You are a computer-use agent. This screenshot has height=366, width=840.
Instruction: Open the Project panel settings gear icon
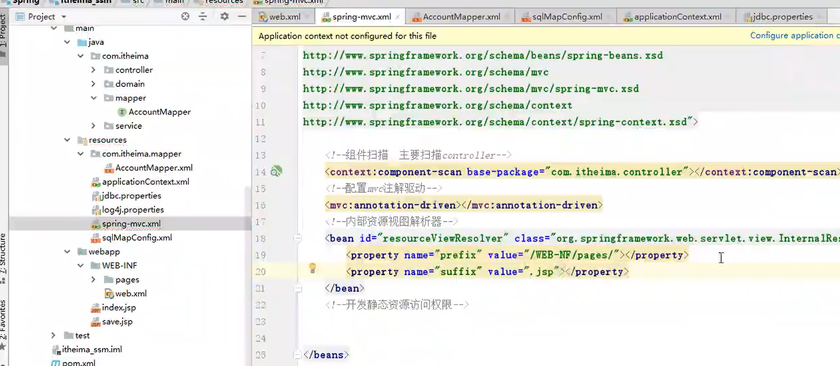(224, 16)
